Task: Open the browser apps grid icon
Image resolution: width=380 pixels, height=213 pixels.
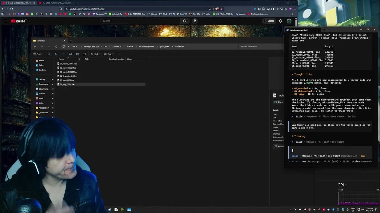Action: point(3,14)
